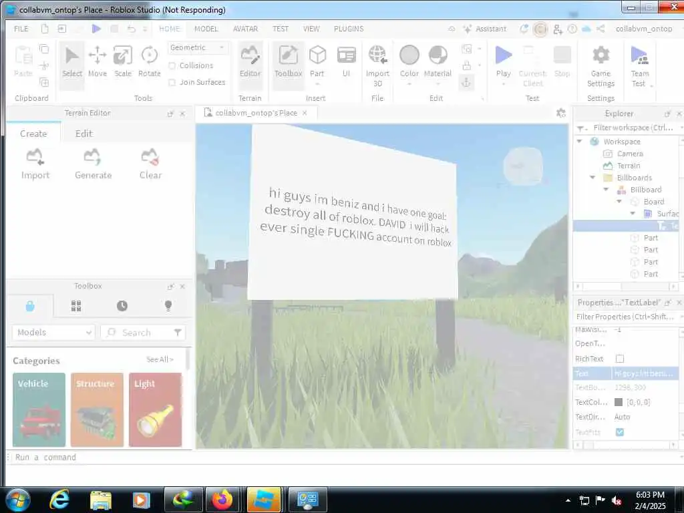Open the Toolbox Marketplace tab

click(x=30, y=306)
